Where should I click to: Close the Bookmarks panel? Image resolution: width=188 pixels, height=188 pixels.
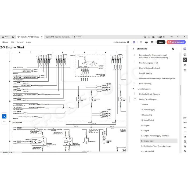133,49
